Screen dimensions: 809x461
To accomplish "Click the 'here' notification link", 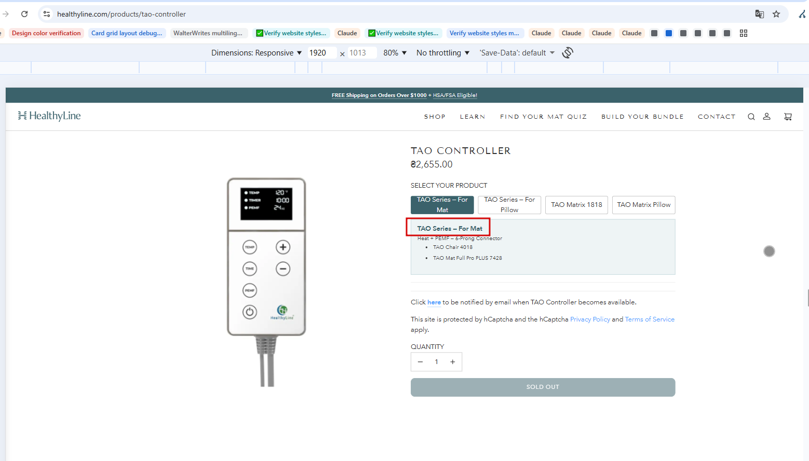I will click(434, 302).
